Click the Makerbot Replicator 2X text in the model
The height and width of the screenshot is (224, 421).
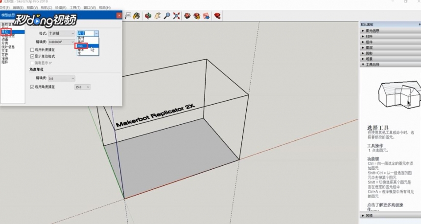(155, 115)
